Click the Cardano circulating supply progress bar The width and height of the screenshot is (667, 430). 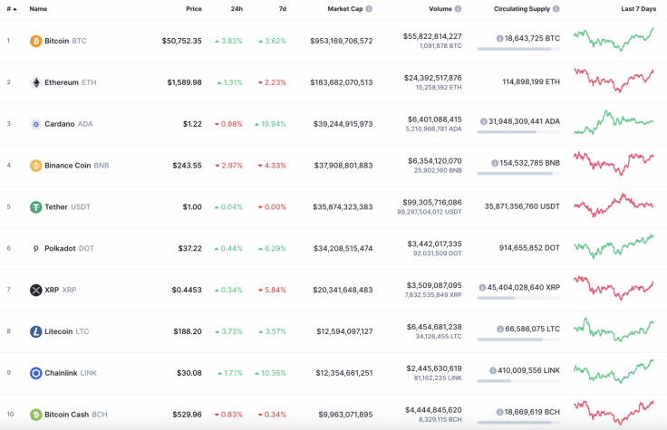coord(518,132)
